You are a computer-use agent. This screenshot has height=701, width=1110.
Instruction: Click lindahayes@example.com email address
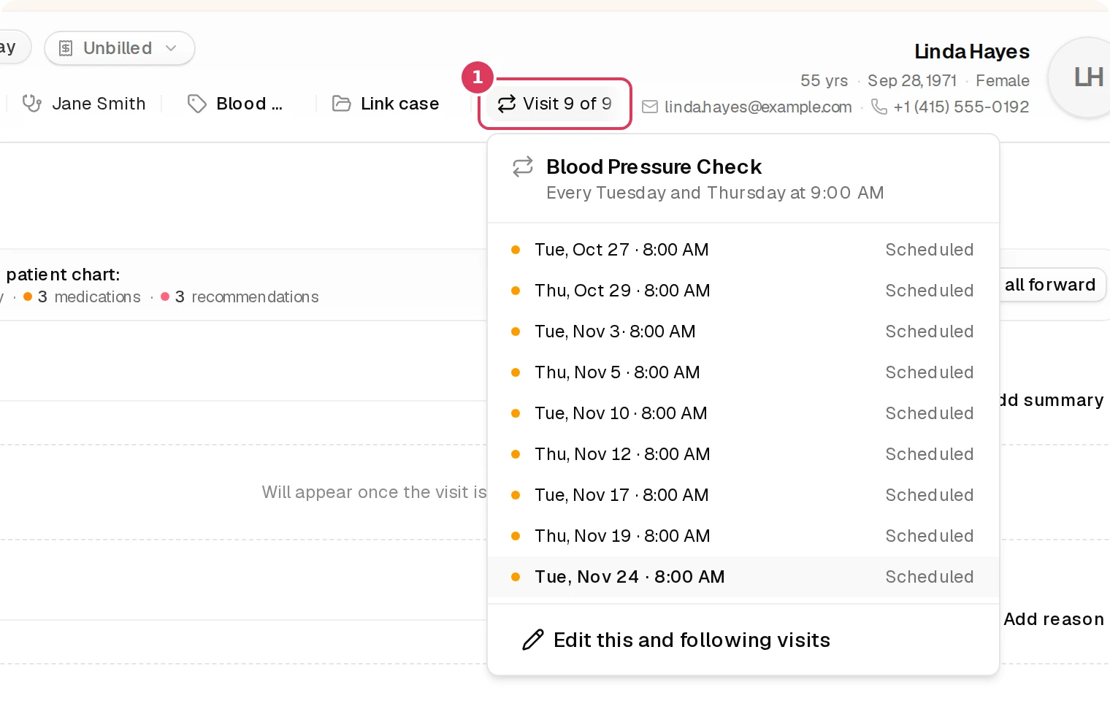[x=758, y=107]
